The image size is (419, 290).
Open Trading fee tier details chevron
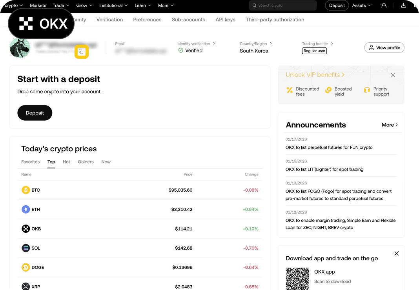pos(332,43)
